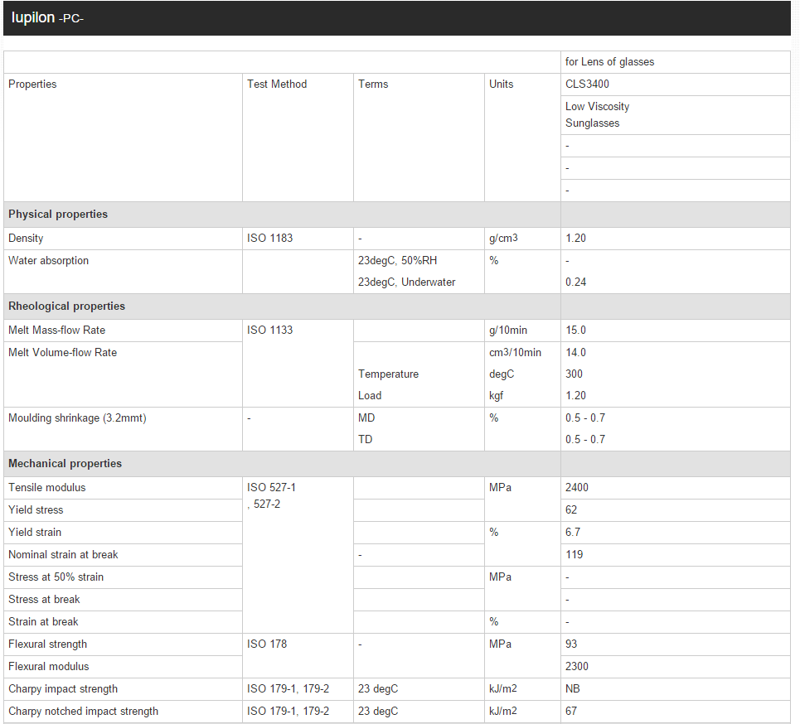Select the Physical properties section row

tap(397, 215)
